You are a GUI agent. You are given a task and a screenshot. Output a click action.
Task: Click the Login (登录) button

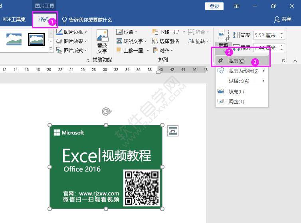(214, 6)
